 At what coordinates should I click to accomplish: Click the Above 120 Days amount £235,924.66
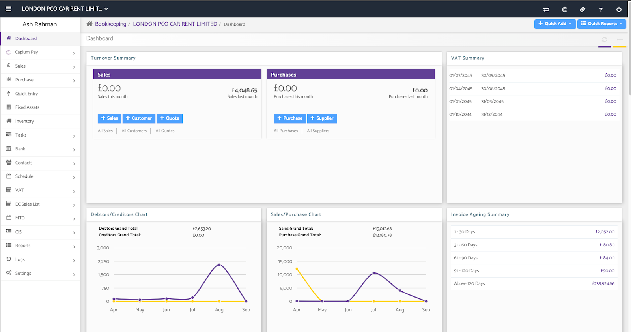point(603,284)
